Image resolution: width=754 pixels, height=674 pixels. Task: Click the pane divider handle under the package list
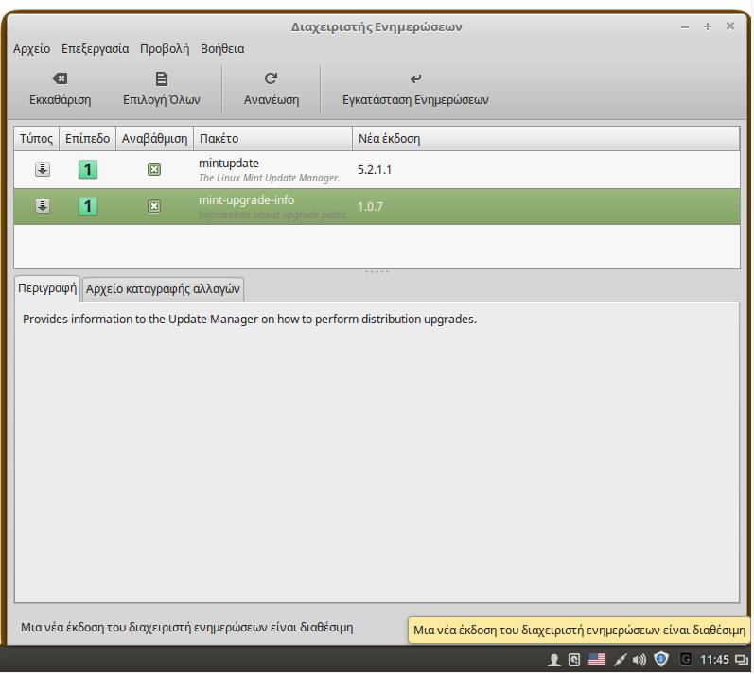[377, 272]
